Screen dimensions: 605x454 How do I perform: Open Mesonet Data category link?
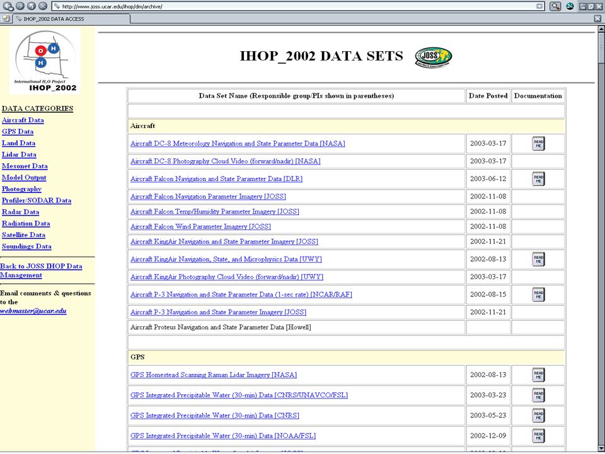(25, 166)
